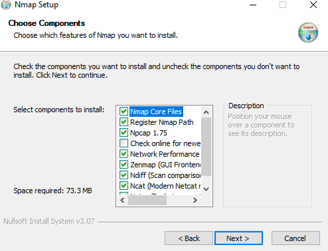Click the Nmap icon in the top-right corner
The image size is (328, 251).
308,32
